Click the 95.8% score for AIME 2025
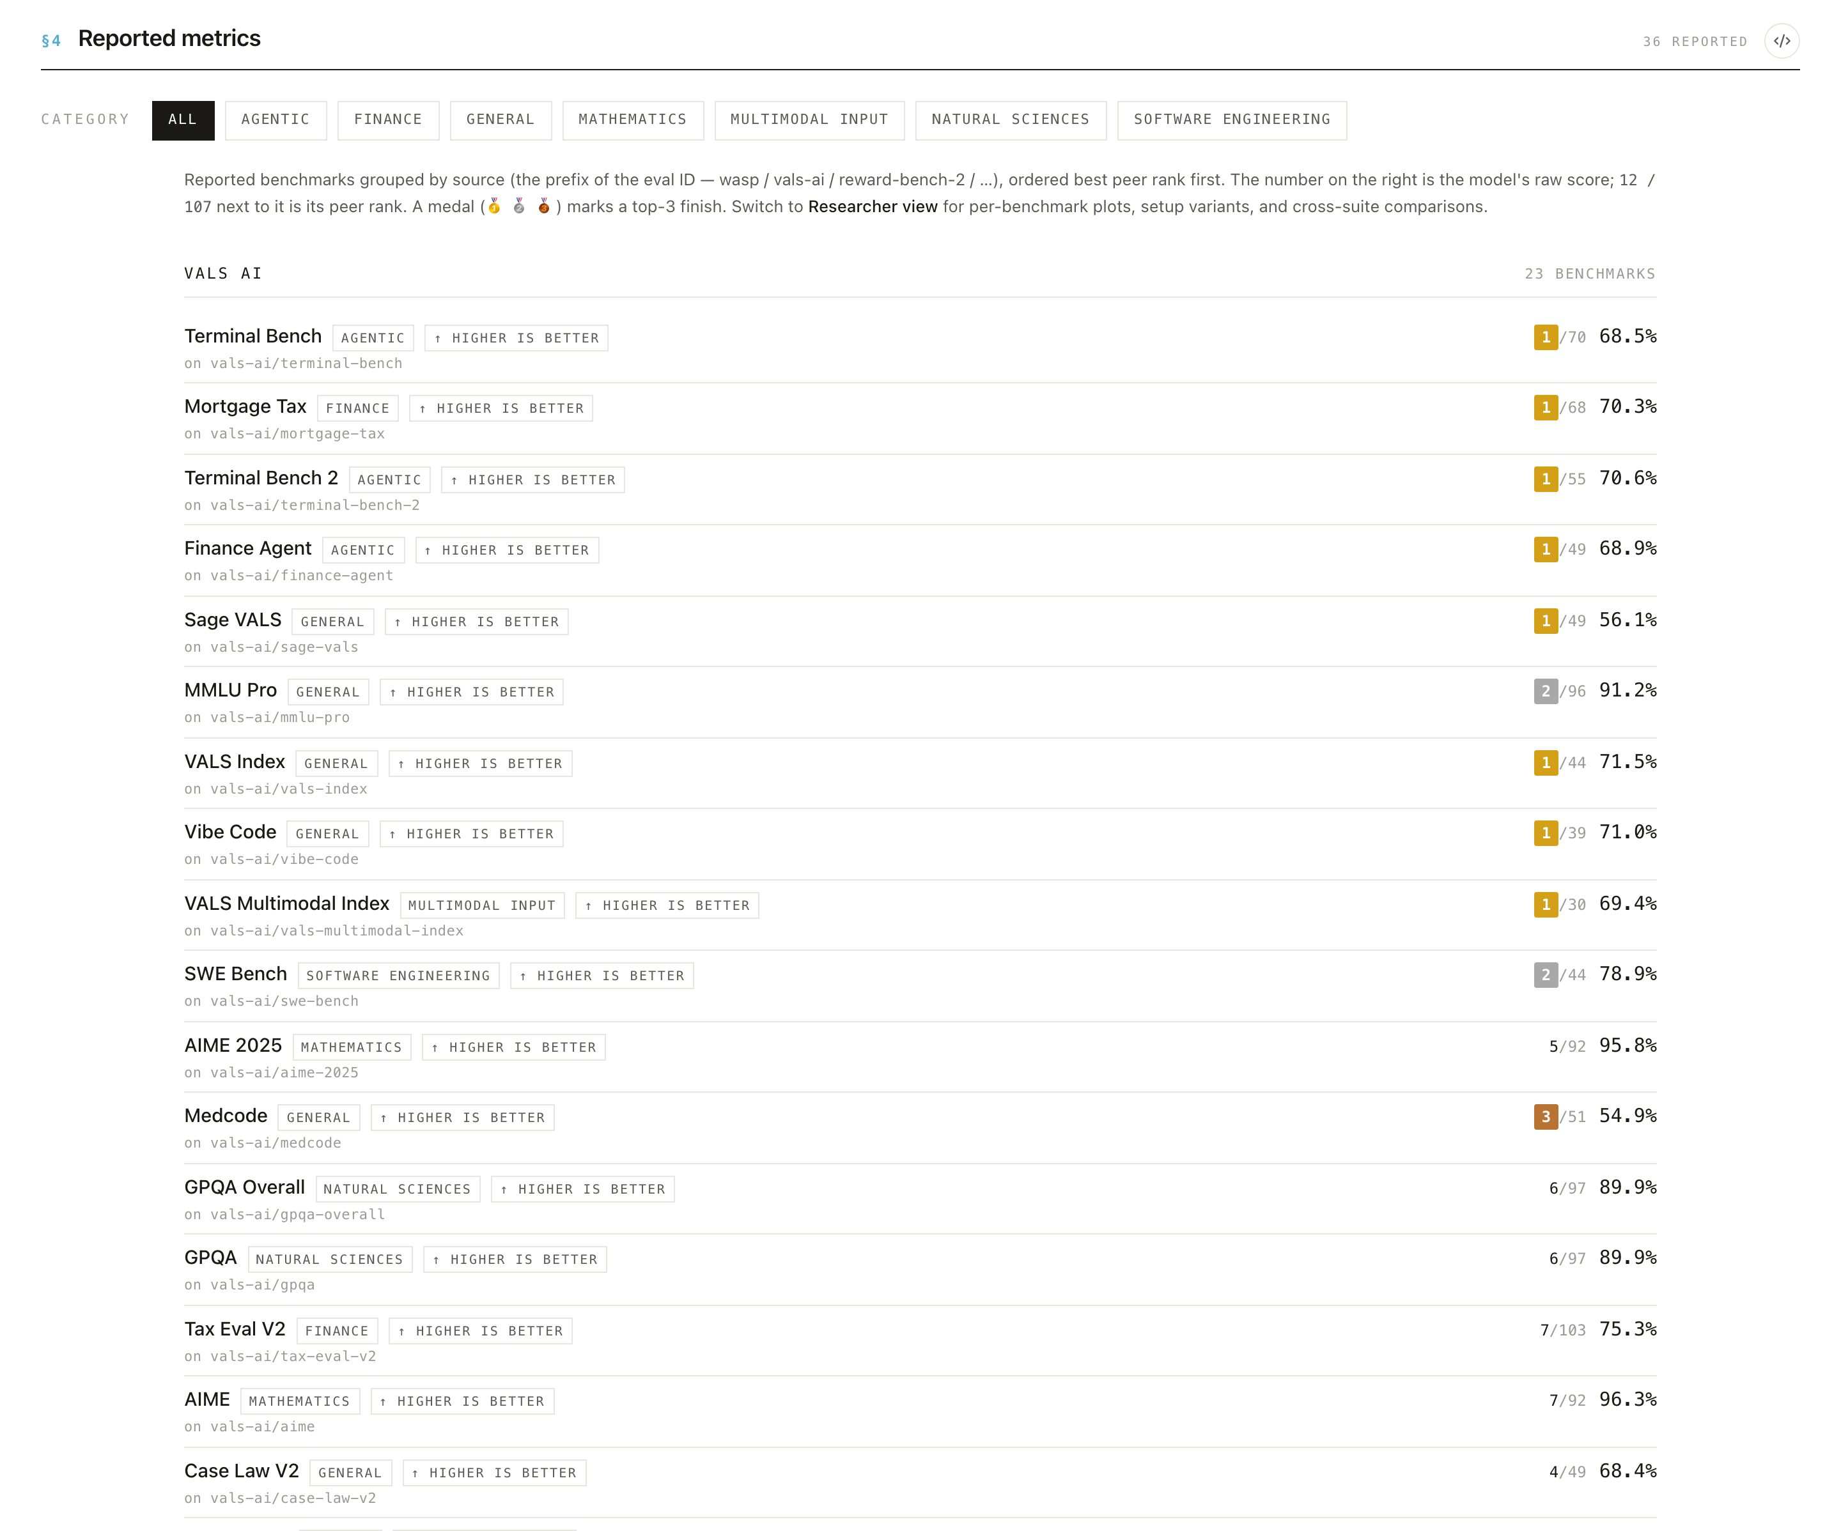Viewport: 1841px width, 1531px height. coord(1628,1045)
